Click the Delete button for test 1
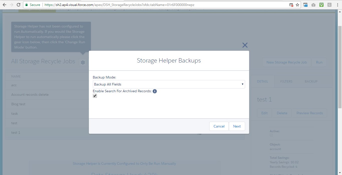 (x=282, y=113)
